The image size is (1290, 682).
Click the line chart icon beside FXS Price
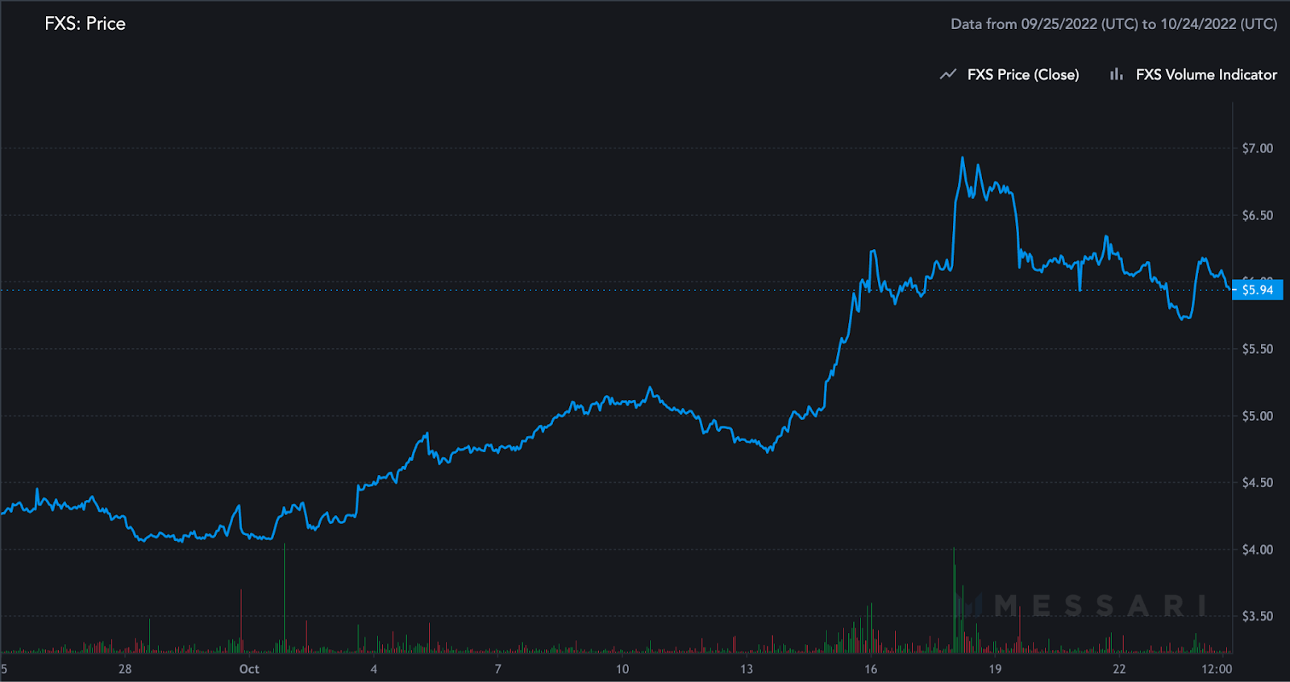pyautogui.click(x=948, y=74)
